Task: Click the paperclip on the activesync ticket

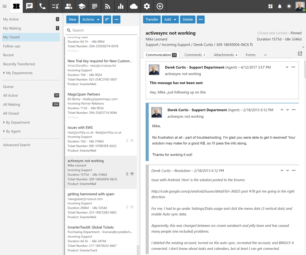Action: pyautogui.click(x=127, y=174)
